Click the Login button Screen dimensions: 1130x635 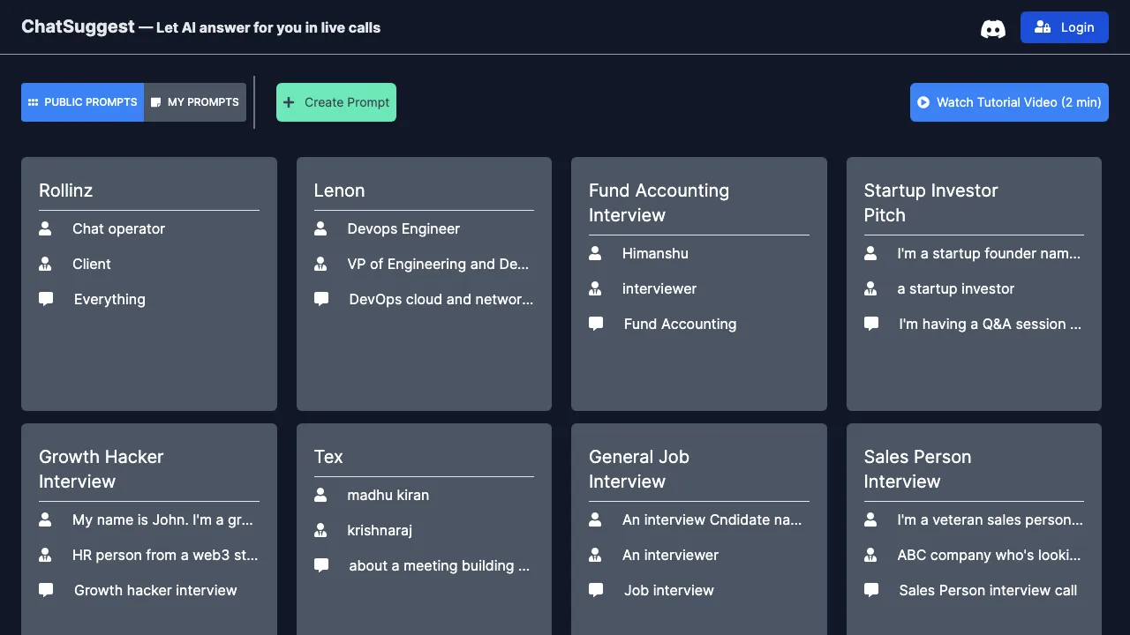coord(1065,27)
